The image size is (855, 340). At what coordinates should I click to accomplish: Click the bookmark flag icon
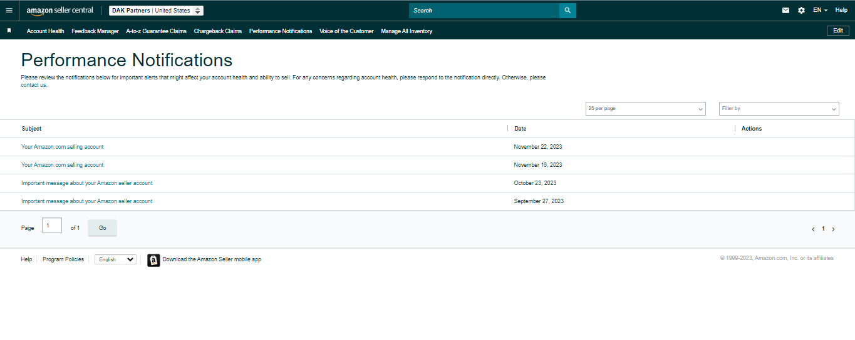pyautogui.click(x=9, y=31)
